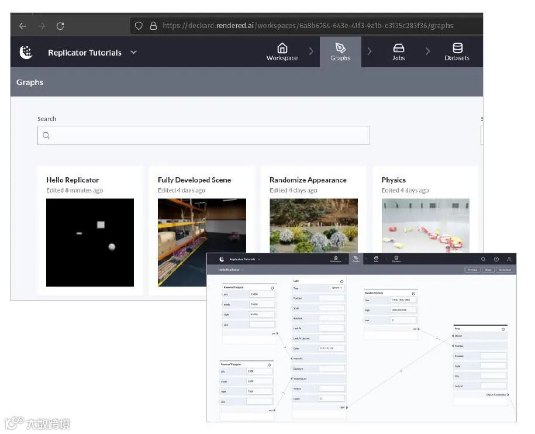This screenshot has height=434, width=535.
Task: Expand the Replicator Tutorials workspace dropdown
Action: [133, 52]
